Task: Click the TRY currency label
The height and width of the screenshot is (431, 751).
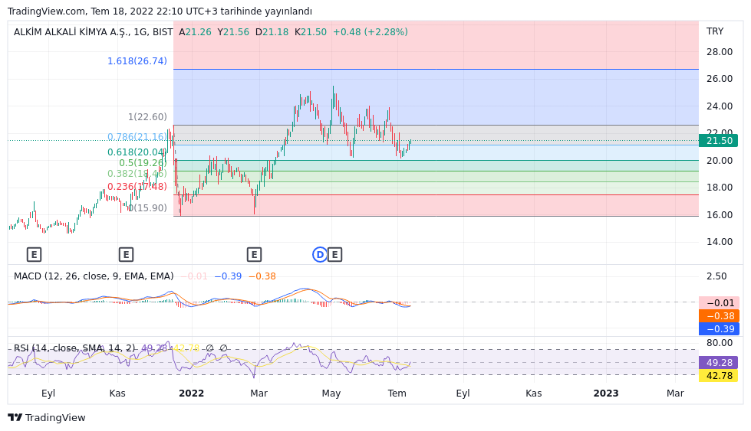Action: click(715, 31)
